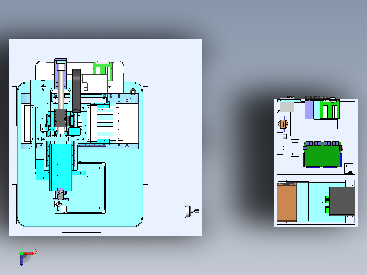Select the dark gray power supply block
Screen dimensions: 367x275
[342, 201]
